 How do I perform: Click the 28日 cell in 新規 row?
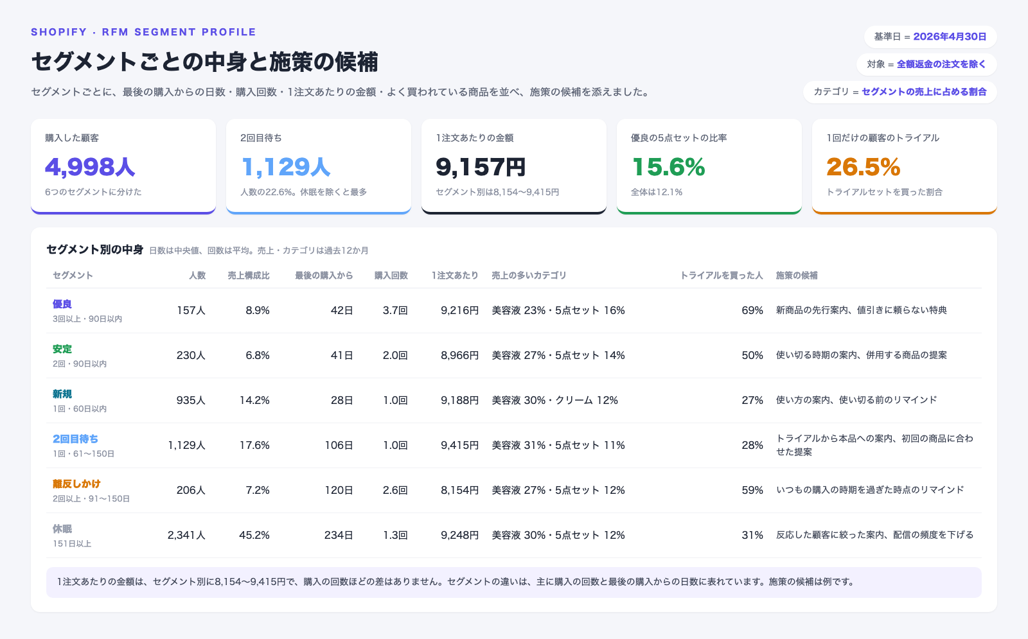(342, 401)
